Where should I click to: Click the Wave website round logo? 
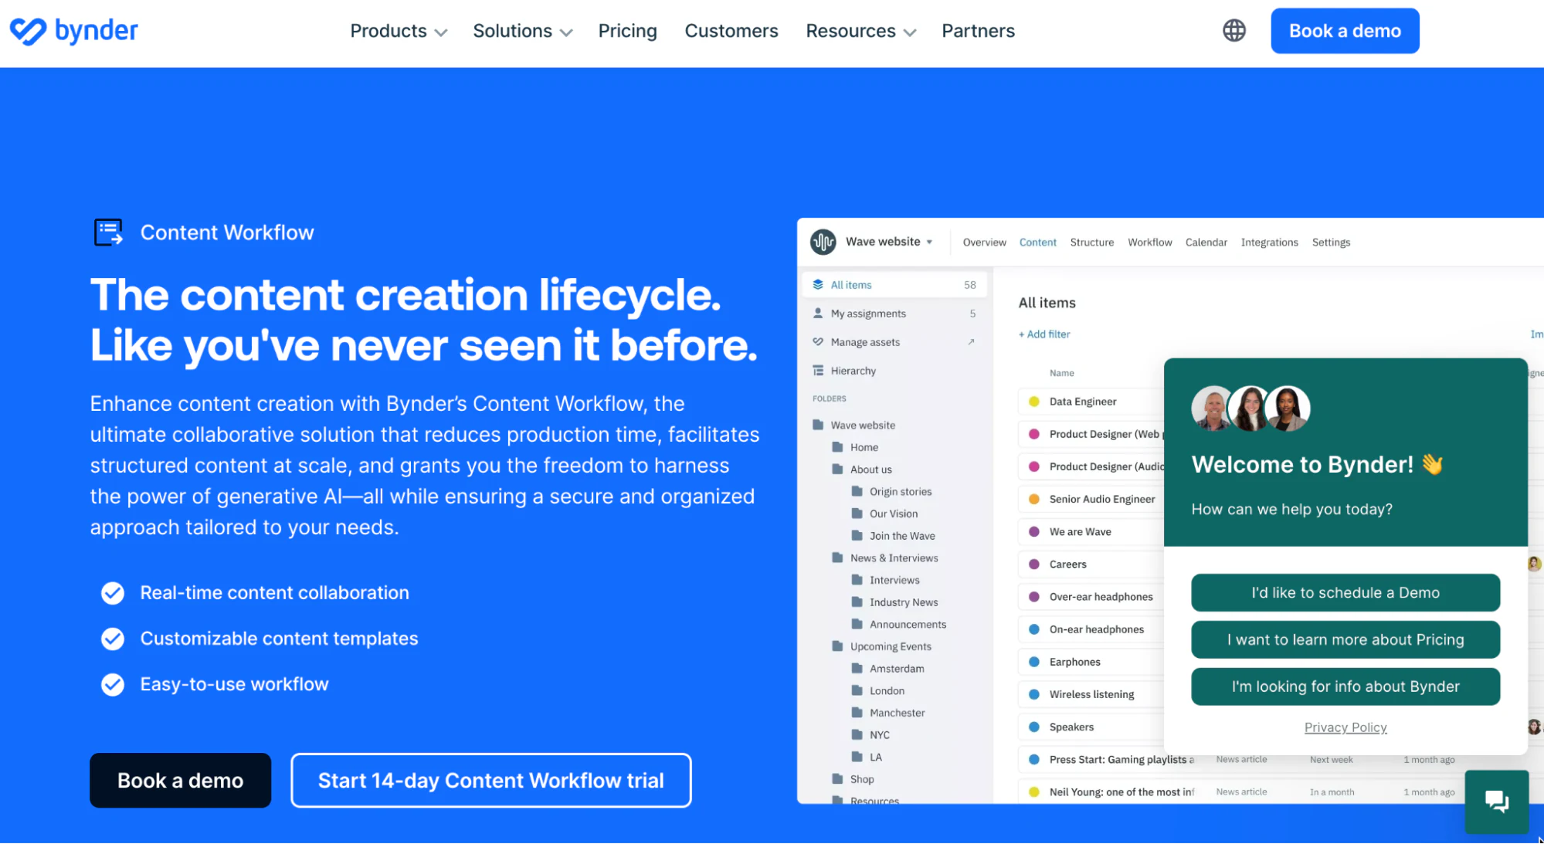(x=823, y=242)
